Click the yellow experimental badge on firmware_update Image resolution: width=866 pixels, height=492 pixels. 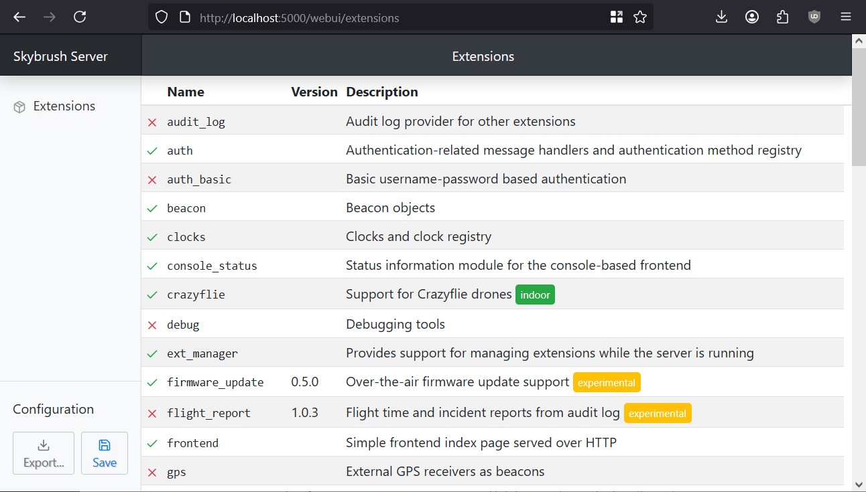pos(607,383)
